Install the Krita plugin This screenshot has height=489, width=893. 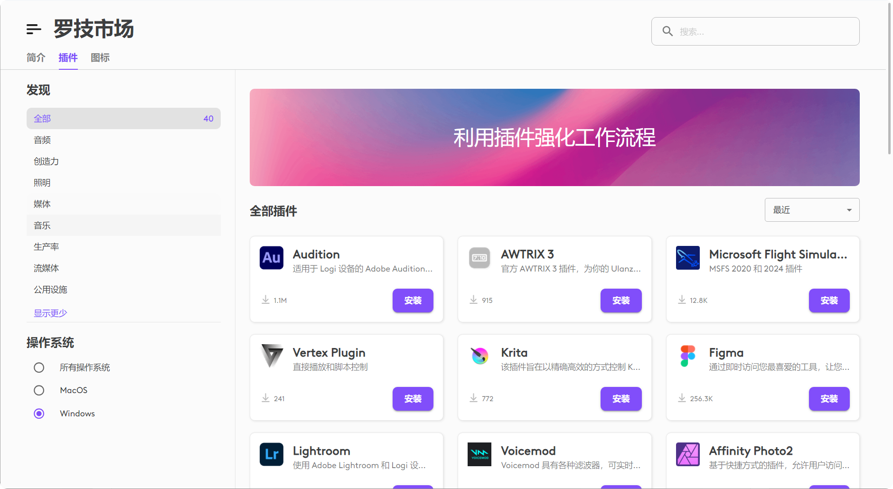point(621,399)
